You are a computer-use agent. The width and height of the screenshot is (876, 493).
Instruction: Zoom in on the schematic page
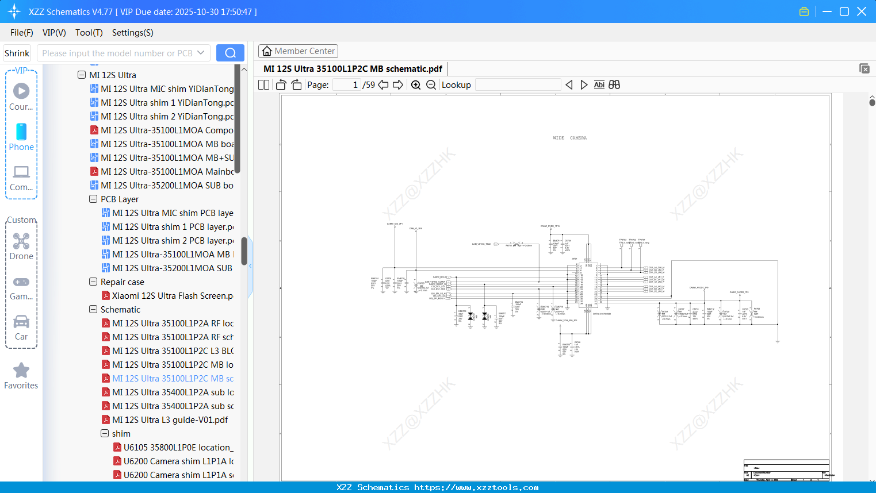(415, 84)
